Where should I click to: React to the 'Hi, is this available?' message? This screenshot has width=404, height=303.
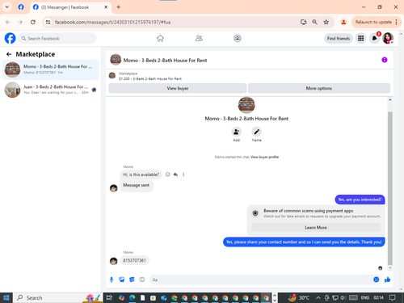(x=167, y=175)
